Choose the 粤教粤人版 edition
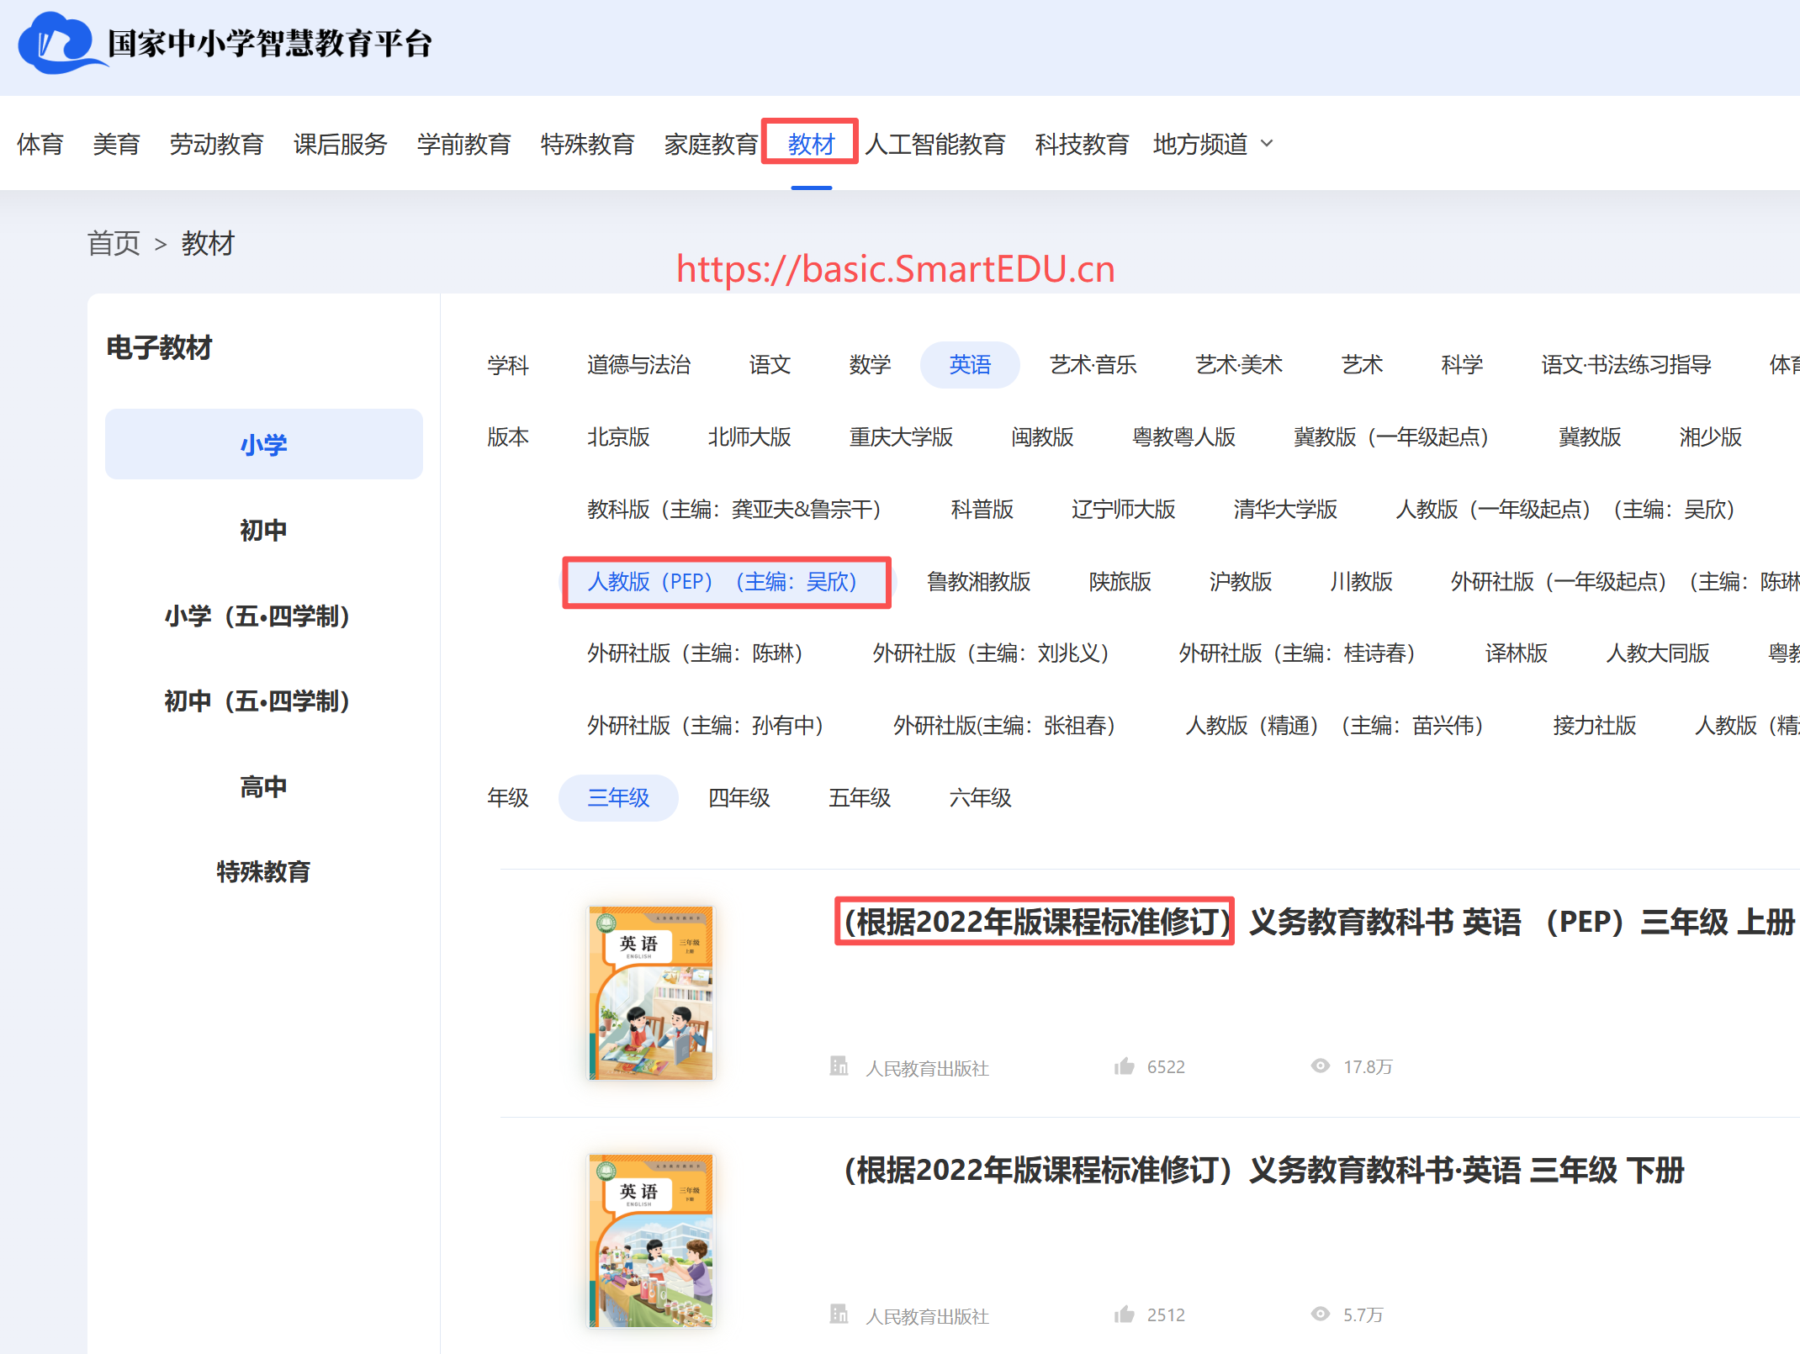This screenshot has height=1354, width=1800. click(x=1183, y=436)
